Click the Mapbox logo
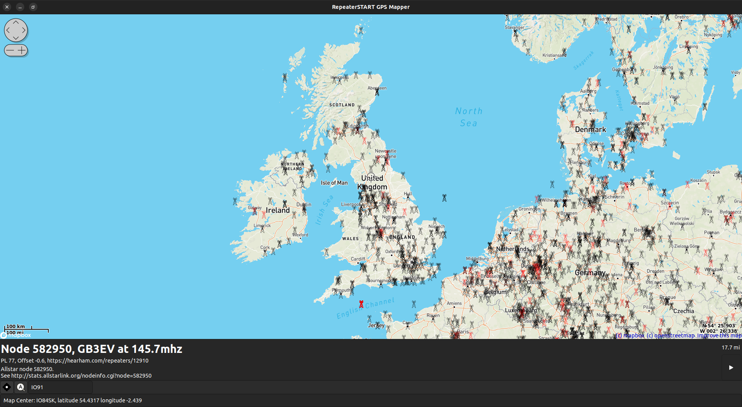This screenshot has width=742, height=407. pos(15,335)
